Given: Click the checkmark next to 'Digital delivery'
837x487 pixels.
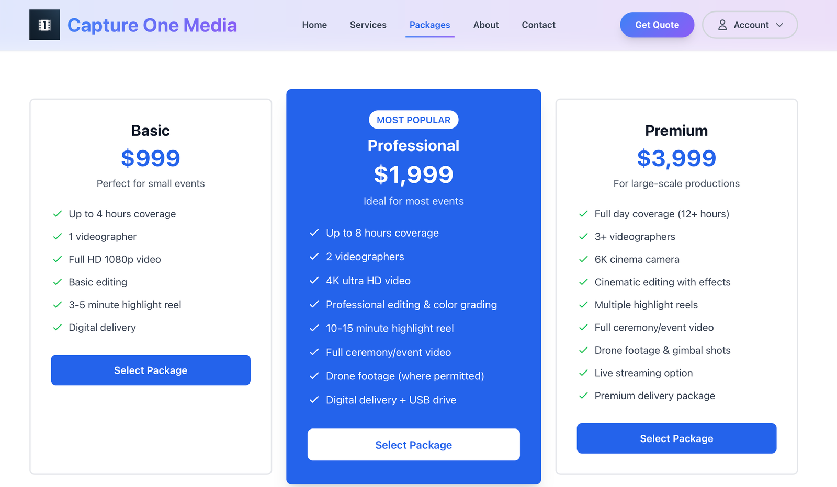Looking at the screenshot, I should click(x=57, y=327).
